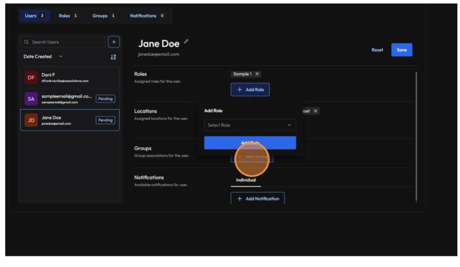Remove the location tag ending in 'set'
460x267 pixels.
click(x=316, y=111)
